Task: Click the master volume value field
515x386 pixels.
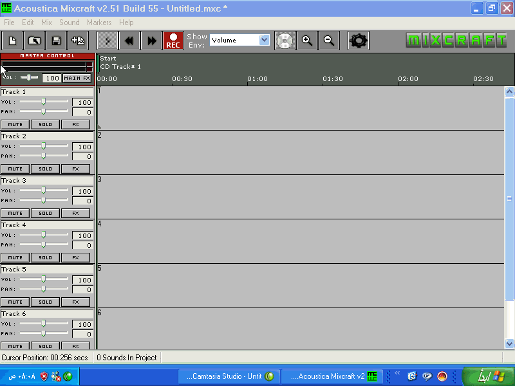Action: (52, 78)
